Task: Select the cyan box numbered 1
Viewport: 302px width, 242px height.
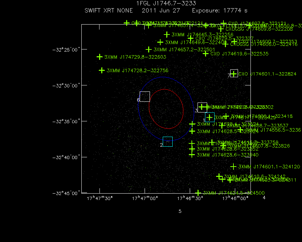Action: (x=210, y=117)
